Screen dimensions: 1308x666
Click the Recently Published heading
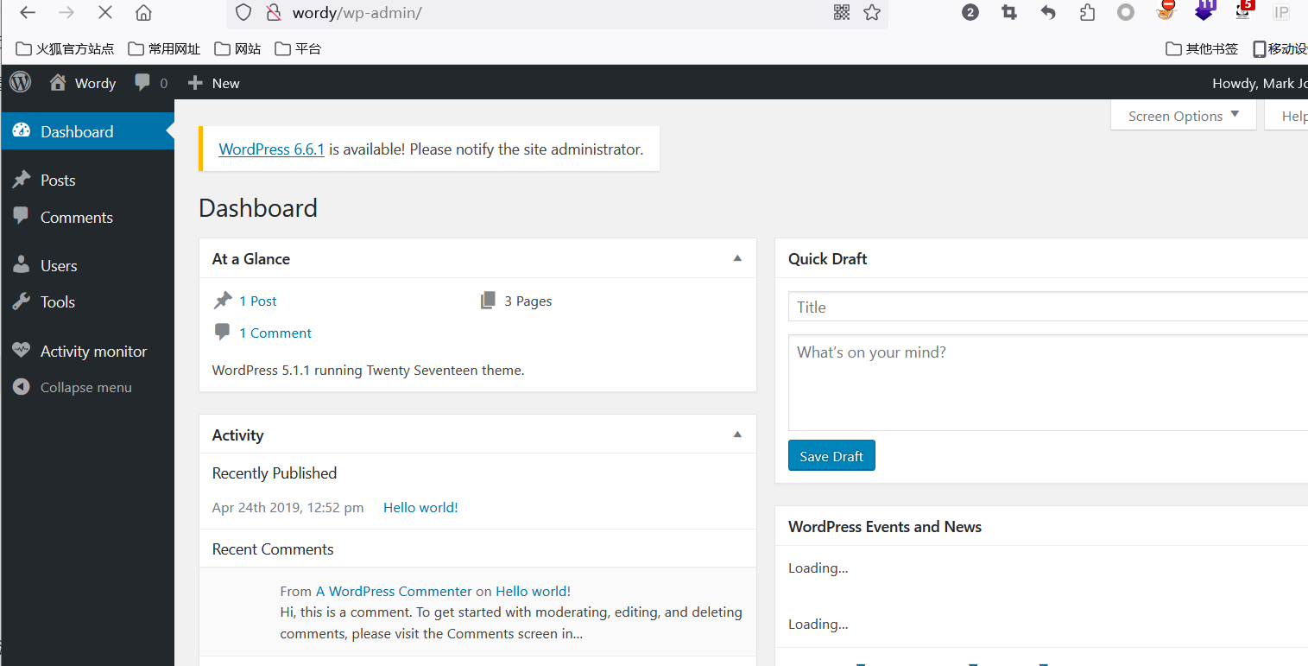(275, 473)
